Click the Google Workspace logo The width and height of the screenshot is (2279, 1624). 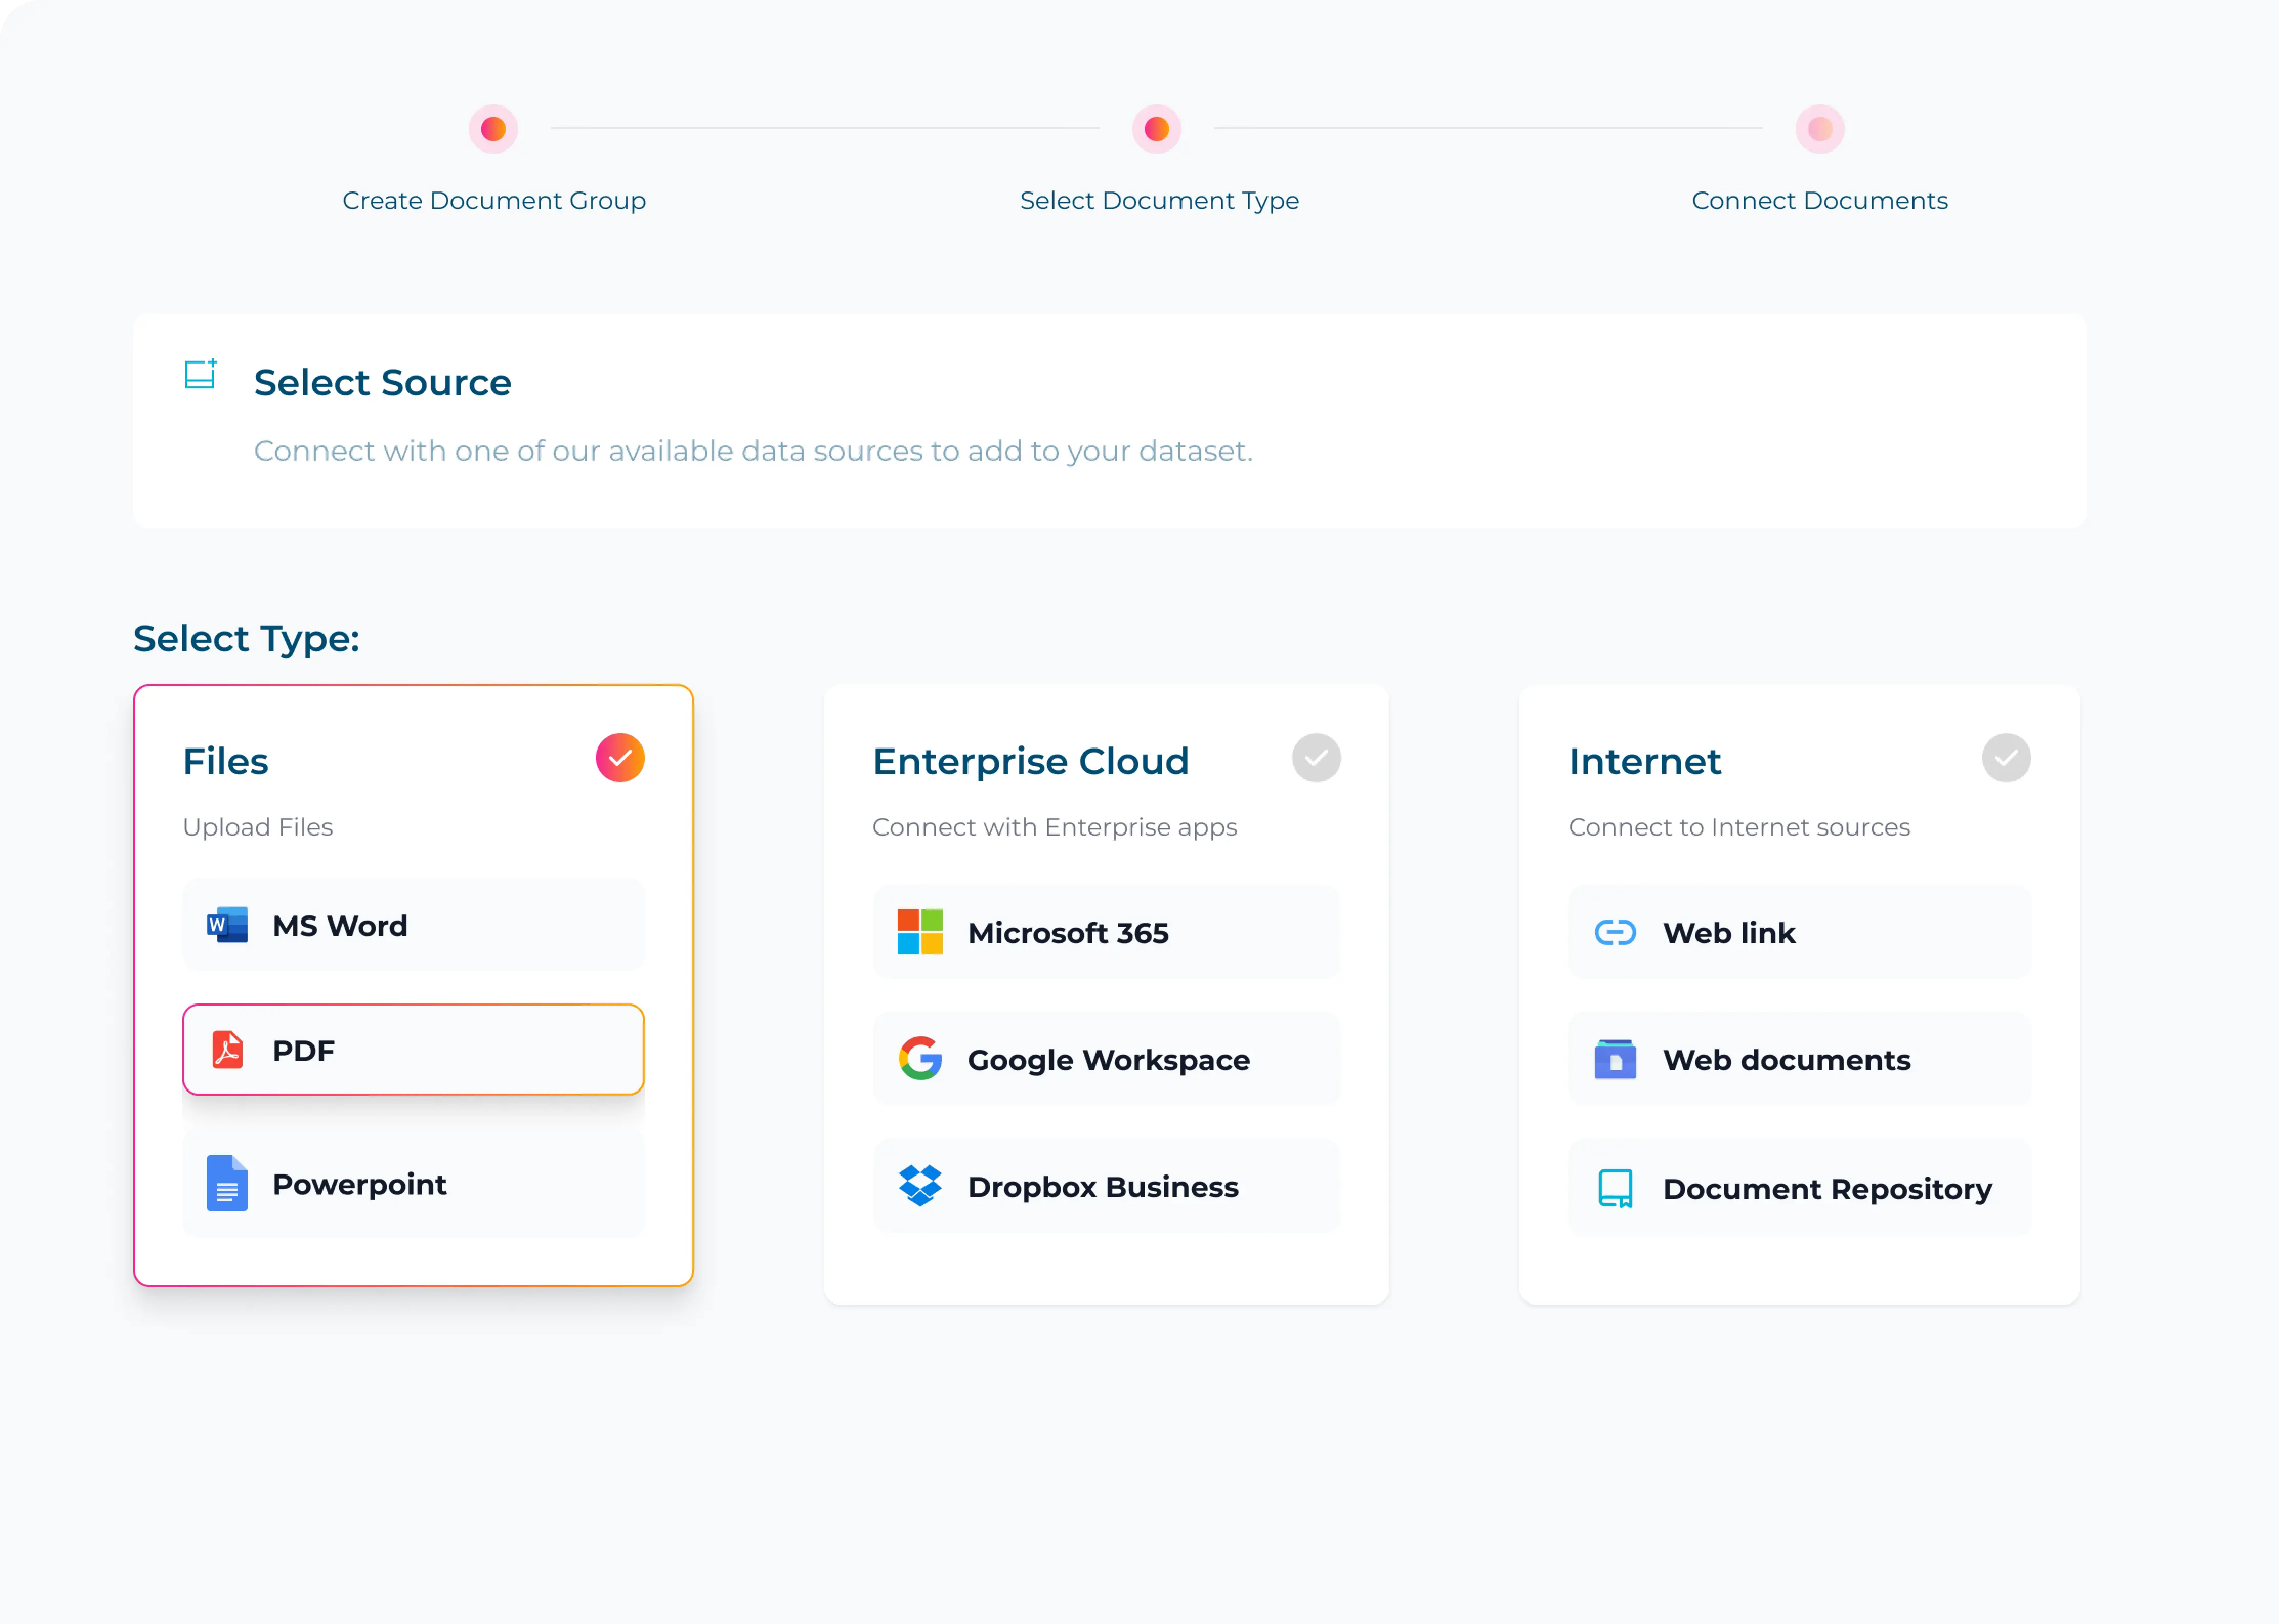[x=919, y=1059]
